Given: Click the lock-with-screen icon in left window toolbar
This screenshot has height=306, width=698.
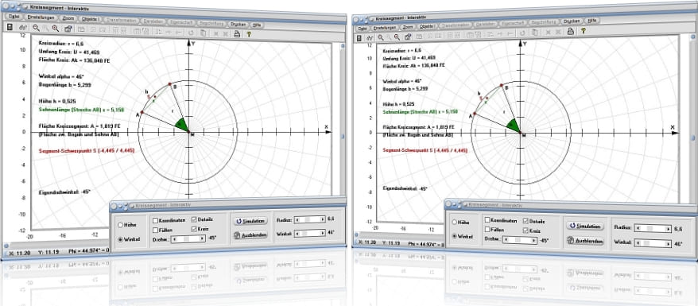Looking at the screenshot, I should click(68, 29).
